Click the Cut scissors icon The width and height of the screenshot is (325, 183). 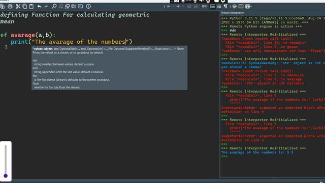[x=18, y=7]
